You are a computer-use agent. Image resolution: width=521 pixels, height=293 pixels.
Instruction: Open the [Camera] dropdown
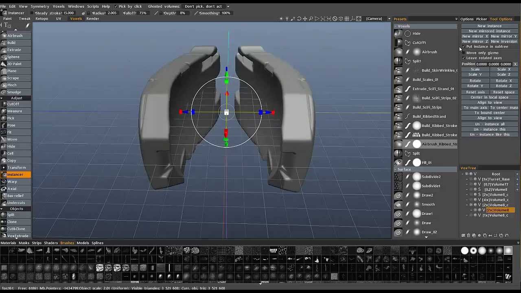tap(378, 19)
